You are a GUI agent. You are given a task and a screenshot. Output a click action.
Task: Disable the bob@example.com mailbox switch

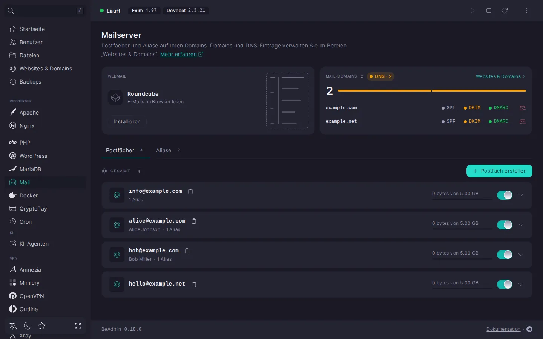pyautogui.click(x=505, y=255)
